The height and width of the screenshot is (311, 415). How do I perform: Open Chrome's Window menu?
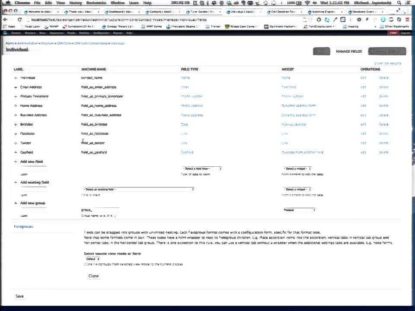(117, 3)
